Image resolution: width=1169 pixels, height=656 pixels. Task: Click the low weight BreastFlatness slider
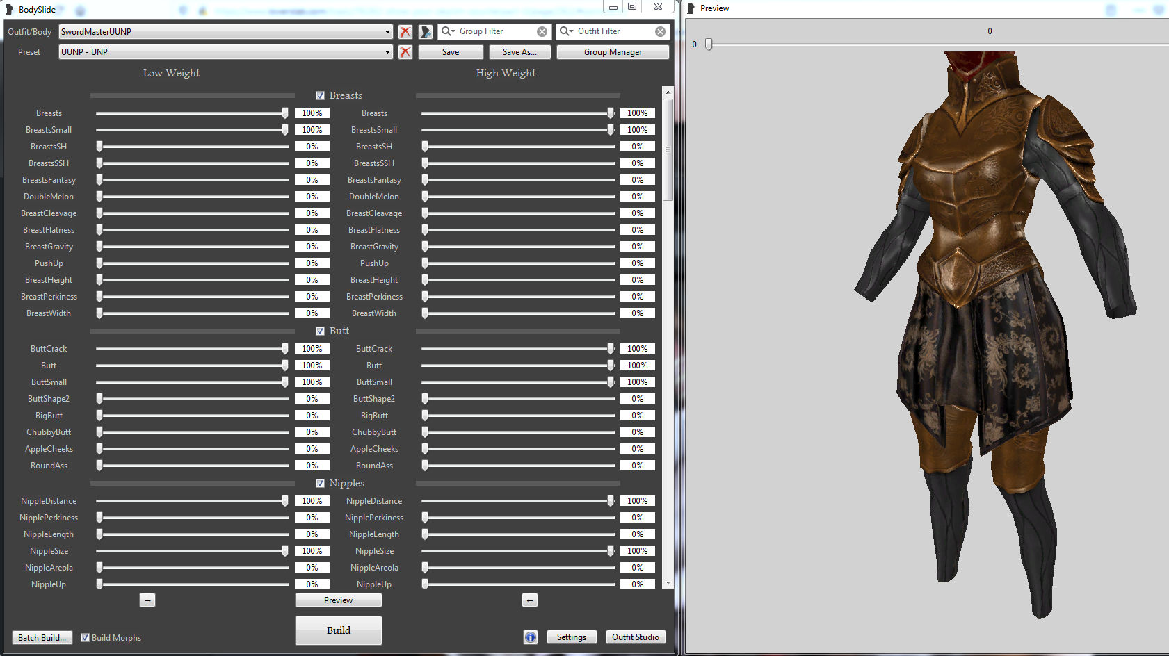click(x=193, y=230)
